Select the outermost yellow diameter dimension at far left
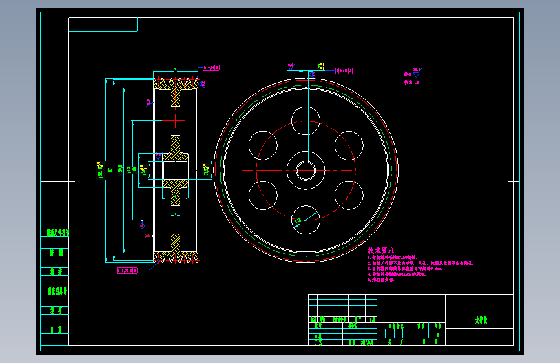560x363 pixels. (x=100, y=170)
